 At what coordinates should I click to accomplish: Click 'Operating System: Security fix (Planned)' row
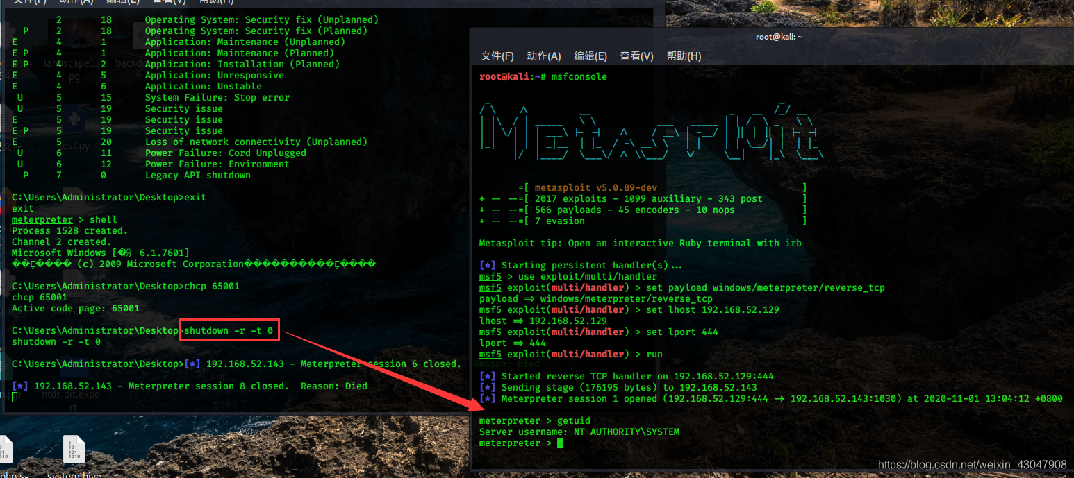click(190, 31)
